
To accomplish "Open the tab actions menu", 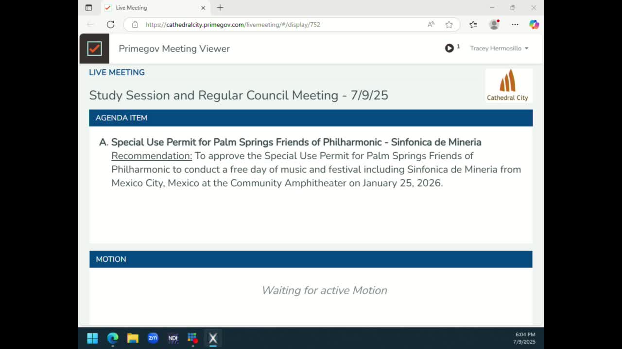I will coord(88,8).
